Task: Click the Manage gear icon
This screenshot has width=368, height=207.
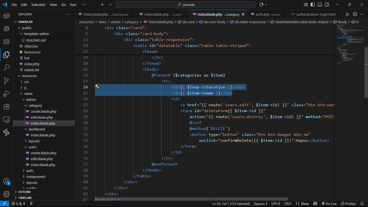Action: pos(6,194)
